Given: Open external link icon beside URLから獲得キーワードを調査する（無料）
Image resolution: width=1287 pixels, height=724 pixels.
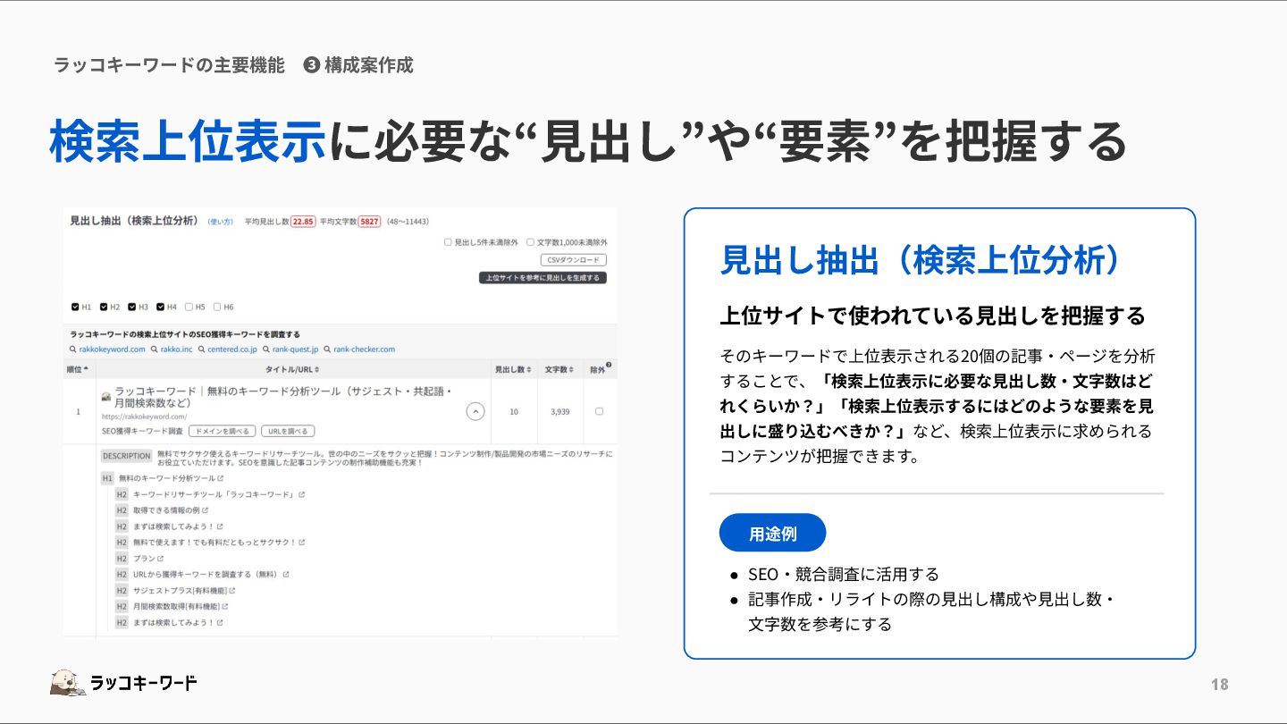Looking at the screenshot, I should tap(286, 575).
